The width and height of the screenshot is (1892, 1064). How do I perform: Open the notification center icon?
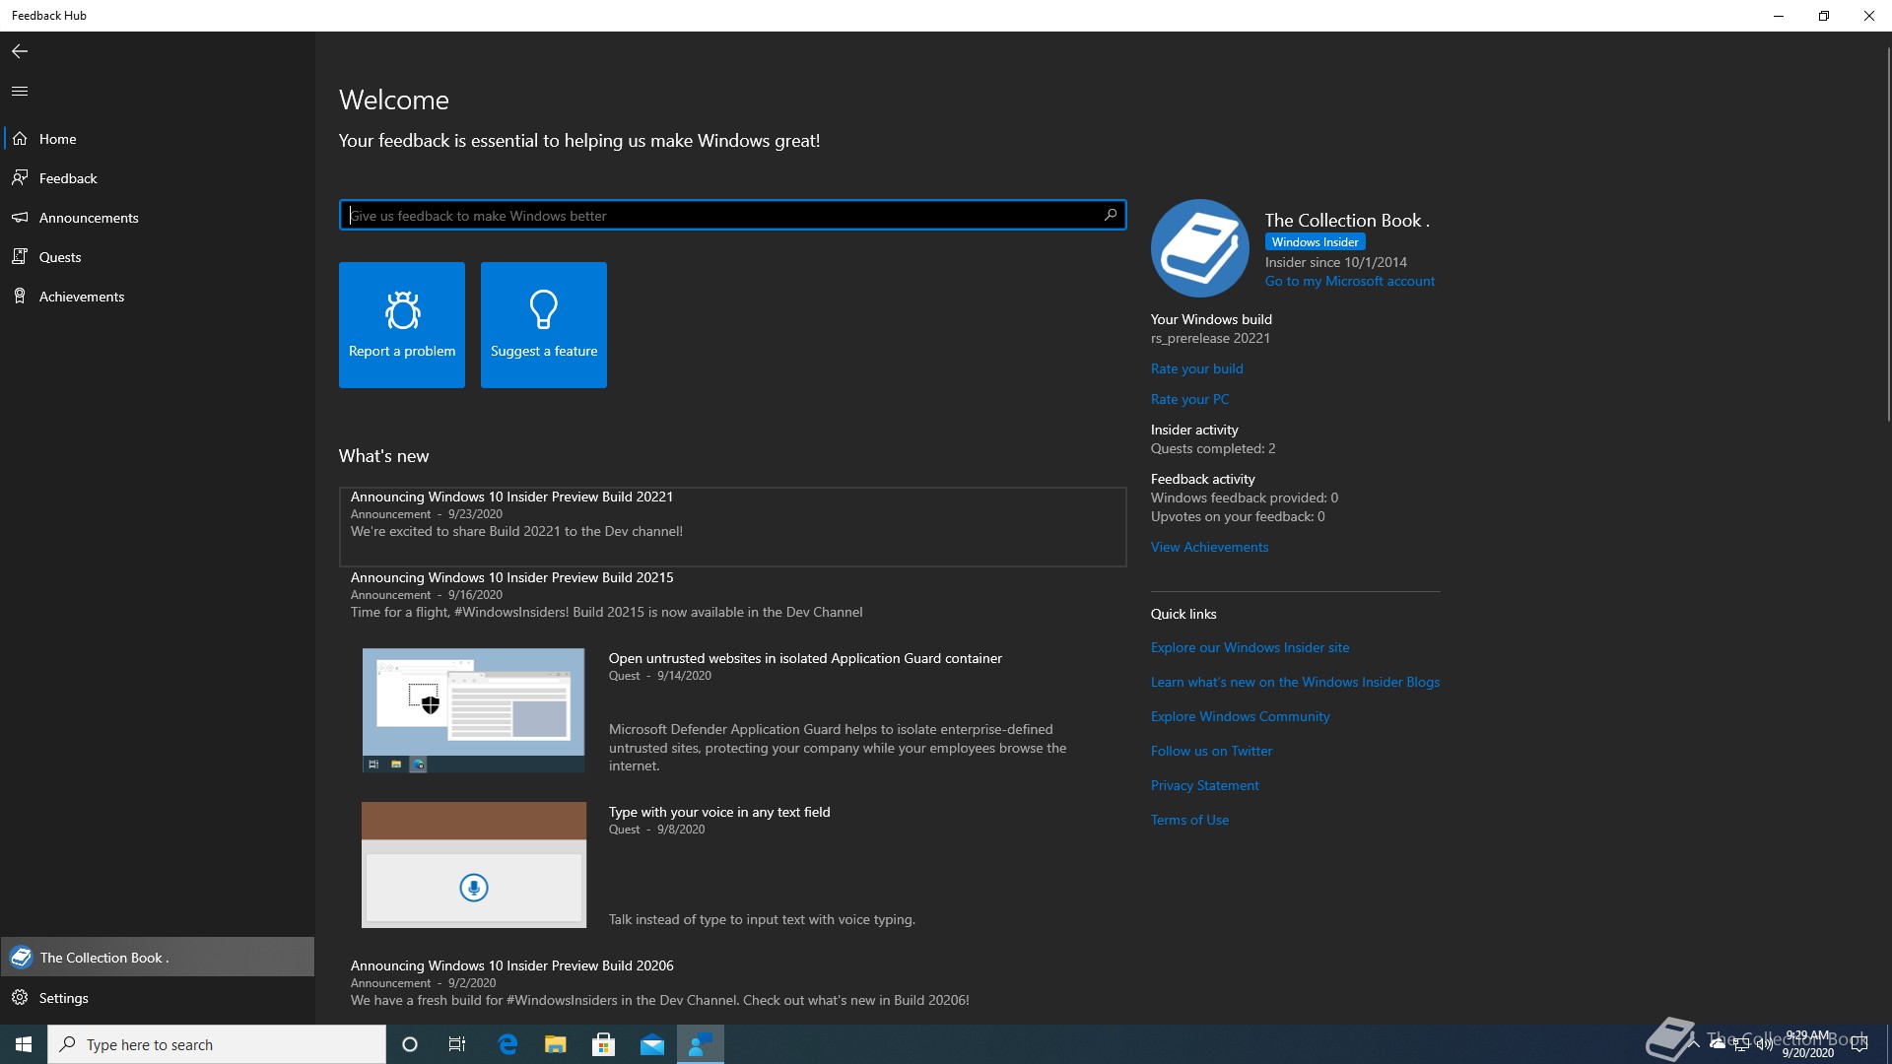1859,1044
